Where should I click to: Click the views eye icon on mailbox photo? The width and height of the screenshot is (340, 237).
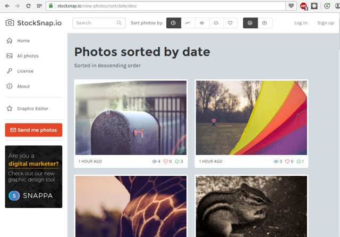click(x=155, y=161)
